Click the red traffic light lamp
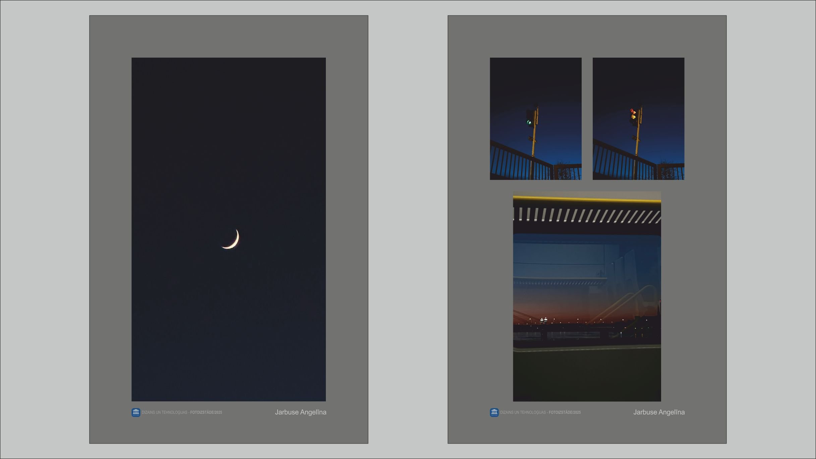 (x=632, y=111)
